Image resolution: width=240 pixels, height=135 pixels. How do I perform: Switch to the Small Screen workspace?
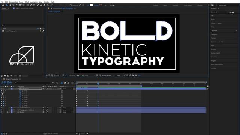pyautogui.click(x=187, y=5)
